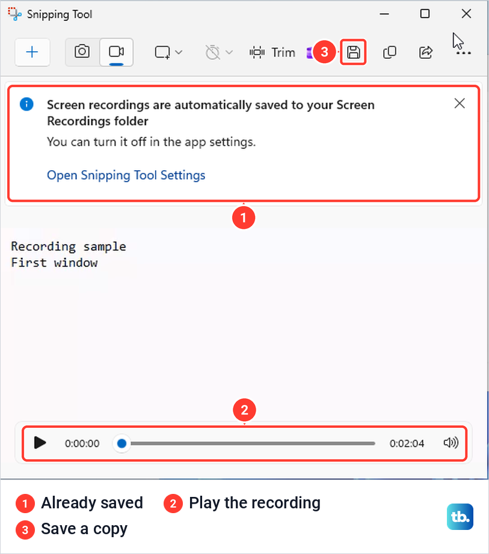Minimize the Snipping Tool window
The image size is (489, 554).
384,14
